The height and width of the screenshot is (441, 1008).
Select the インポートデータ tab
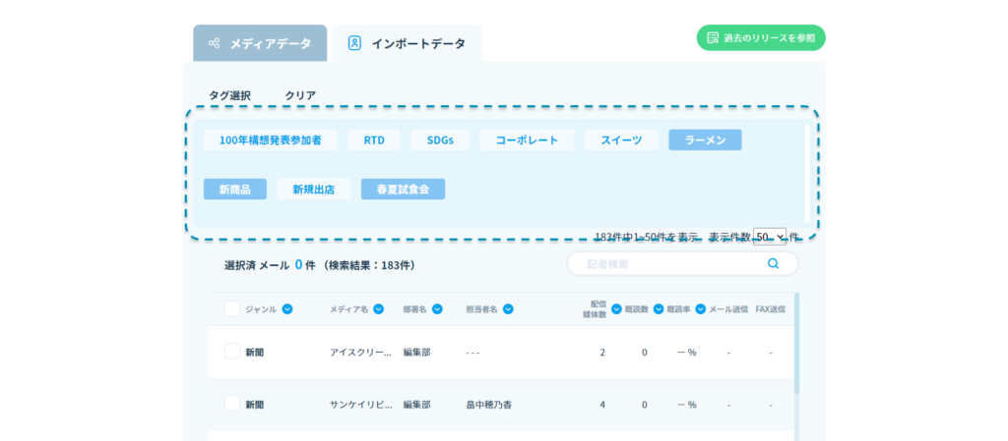tap(407, 43)
